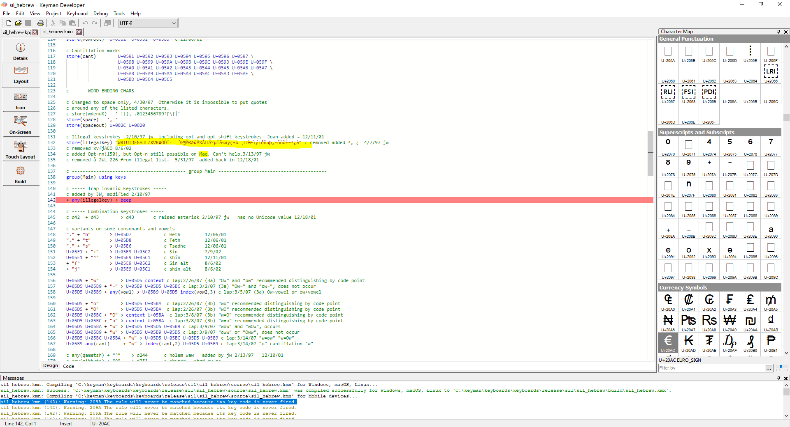This screenshot has height=427, width=790.
Task: Open the filter options dropdown beside Filter by
Action: 769,368
